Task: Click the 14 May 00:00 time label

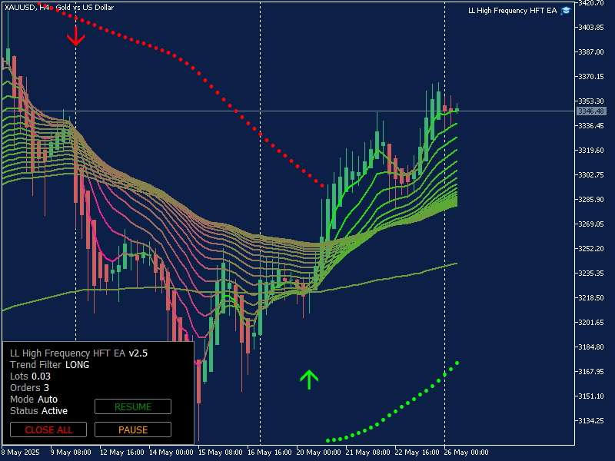Action: click(171, 452)
